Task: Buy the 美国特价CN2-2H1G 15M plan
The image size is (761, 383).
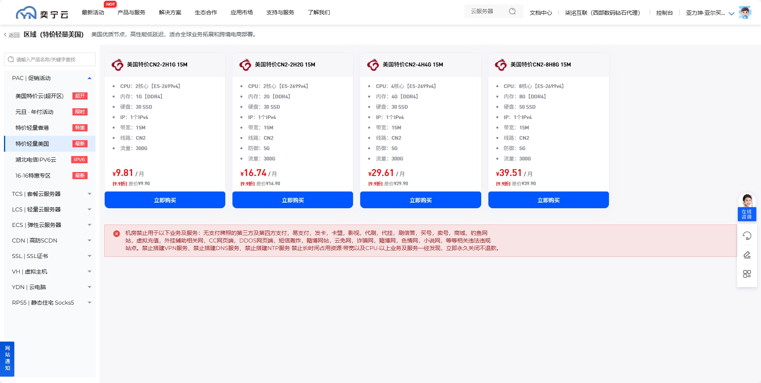Action: 165,200
